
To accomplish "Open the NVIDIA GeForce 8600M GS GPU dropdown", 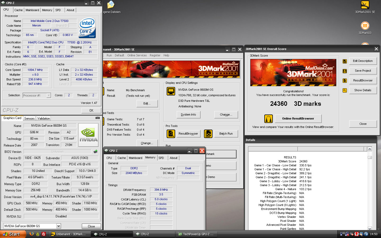I will [32, 226].
